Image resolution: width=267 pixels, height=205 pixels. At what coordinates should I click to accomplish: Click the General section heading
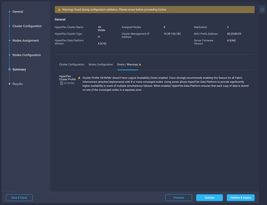click(x=60, y=20)
